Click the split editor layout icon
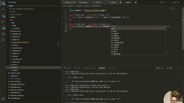 (178, 2)
